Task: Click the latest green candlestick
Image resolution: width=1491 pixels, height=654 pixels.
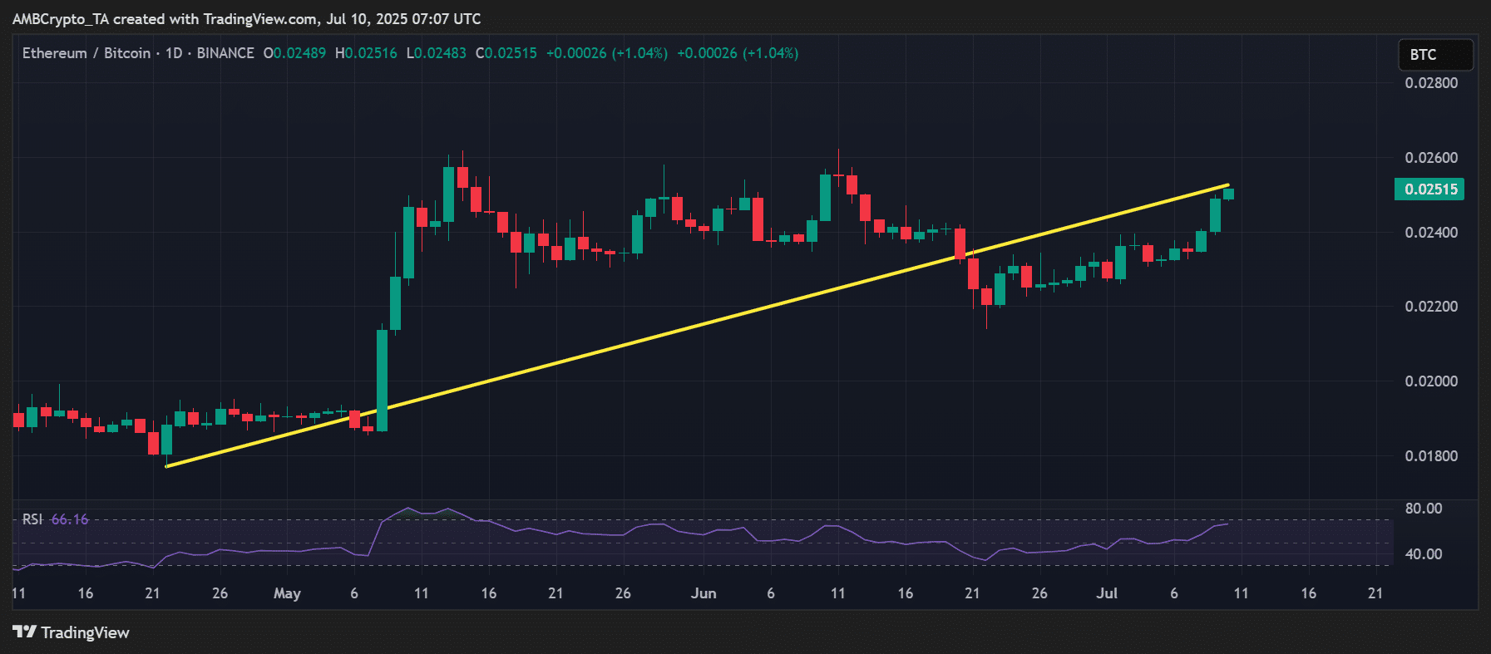Action: pyautogui.click(x=1228, y=194)
